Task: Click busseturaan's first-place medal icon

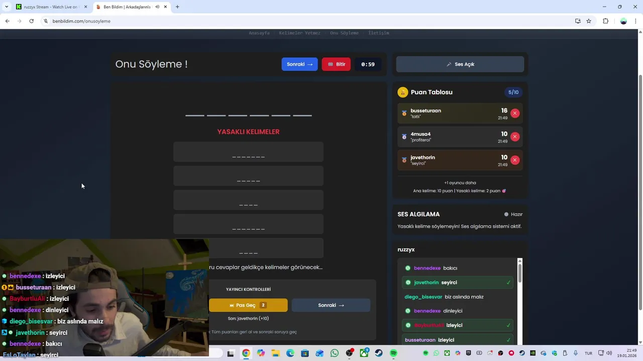Action: 404,113
